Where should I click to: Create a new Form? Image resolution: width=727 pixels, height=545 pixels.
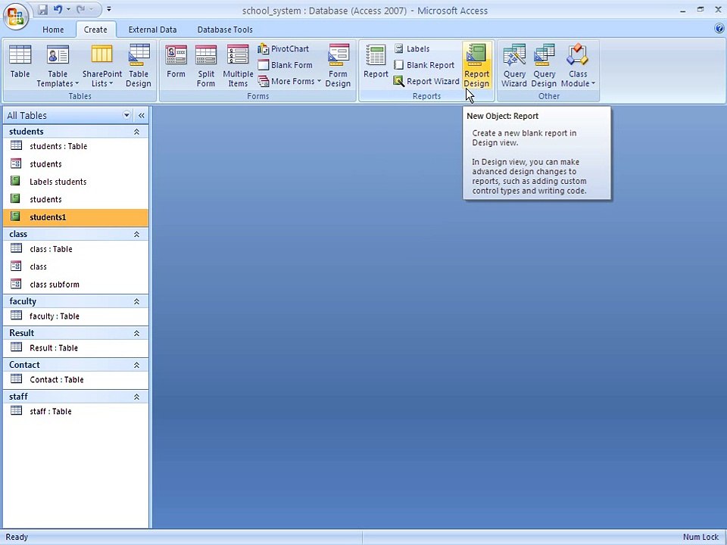click(x=176, y=66)
